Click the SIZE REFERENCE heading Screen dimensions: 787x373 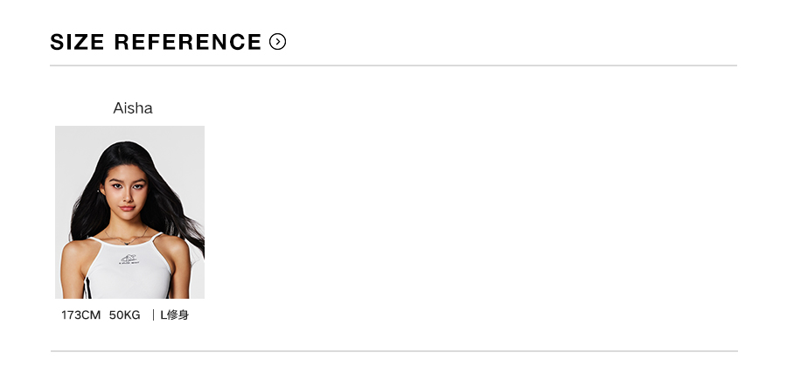[x=156, y=42]
